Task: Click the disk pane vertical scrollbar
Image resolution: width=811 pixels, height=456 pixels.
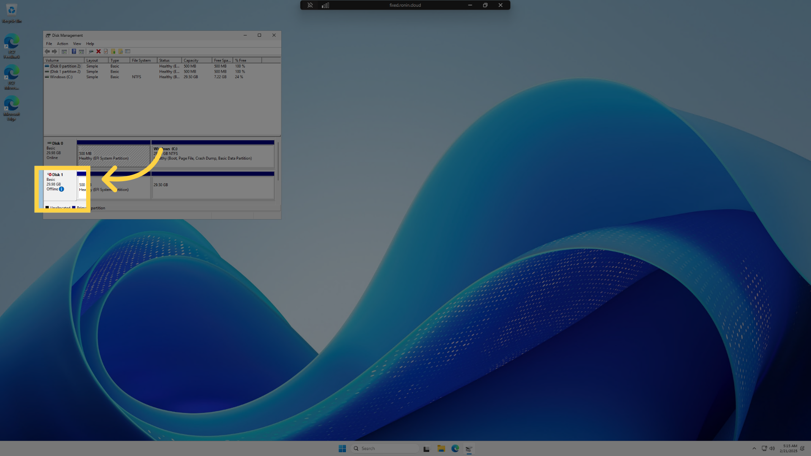Action: click(x=278, y=162)
